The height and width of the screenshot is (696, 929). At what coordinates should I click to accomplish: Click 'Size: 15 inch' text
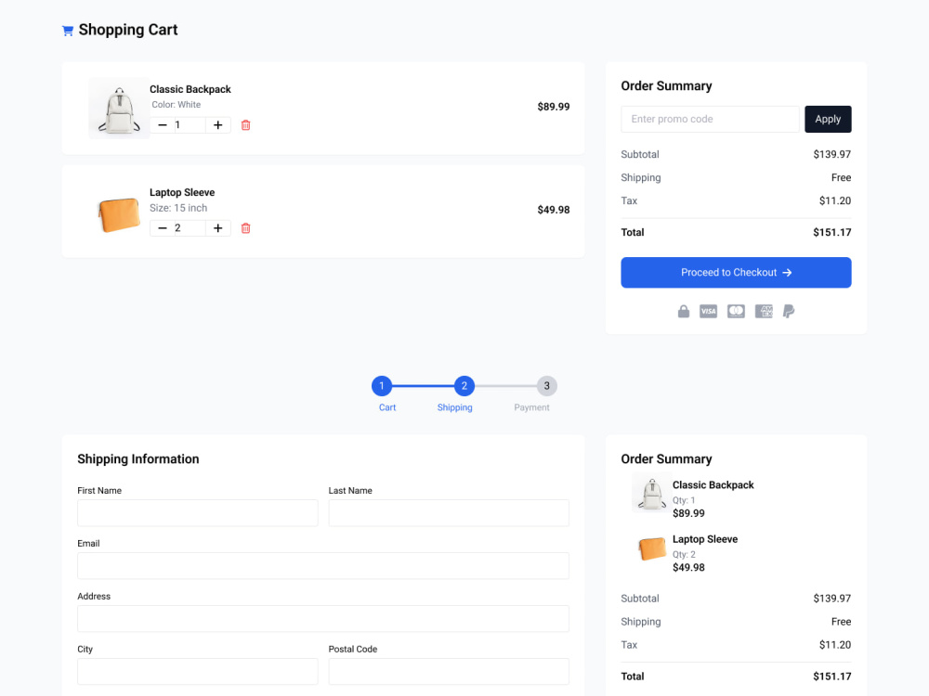tap(178, 208)
